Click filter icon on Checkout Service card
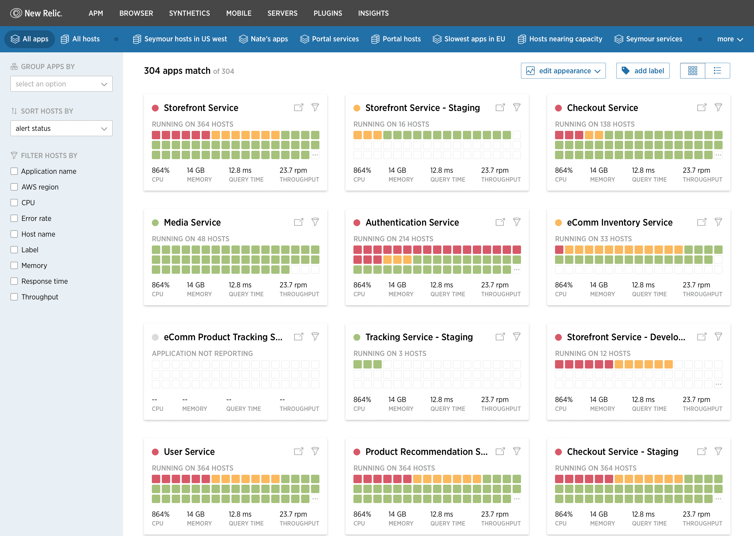754x536 pixels. [718, 107]
